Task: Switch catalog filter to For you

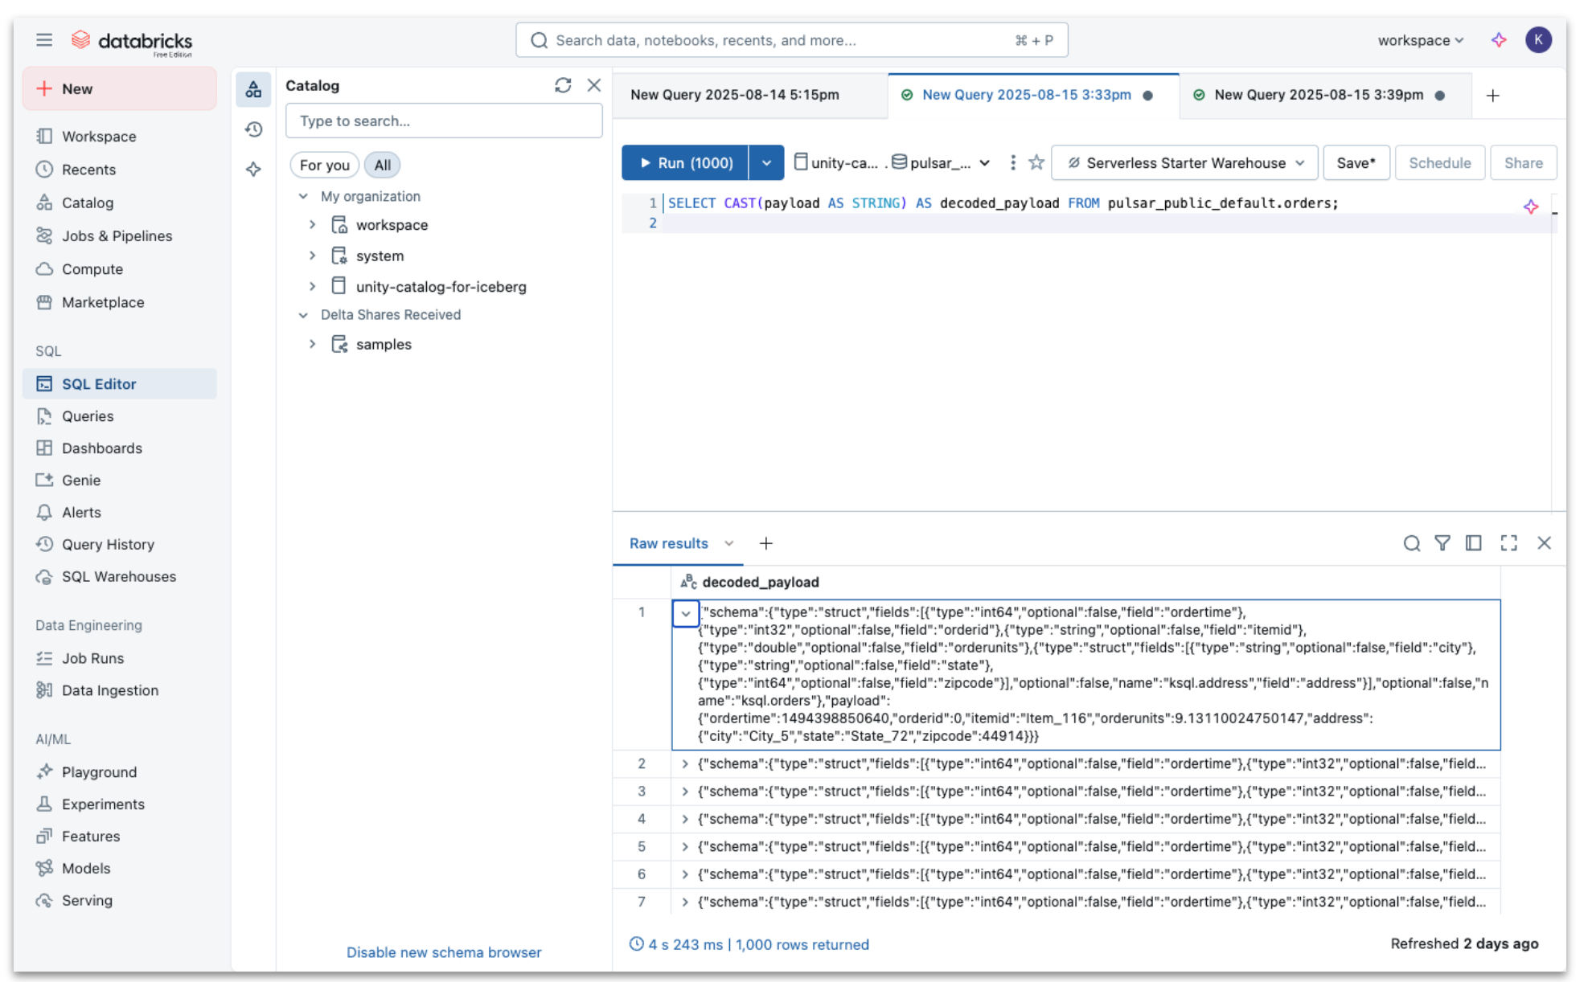Action: (x=323, y=165)
